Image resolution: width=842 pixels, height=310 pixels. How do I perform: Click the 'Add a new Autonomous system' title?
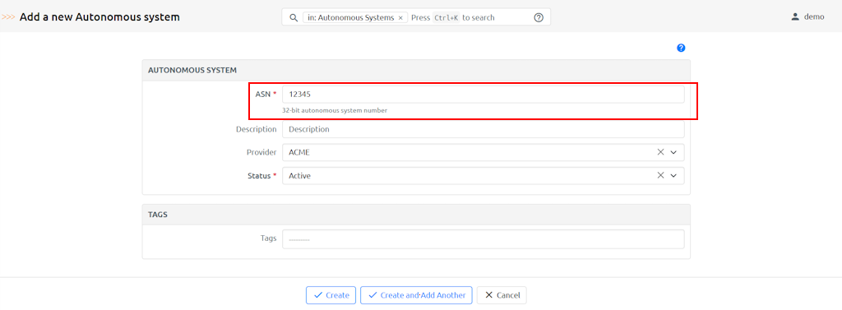pos(99,17)
